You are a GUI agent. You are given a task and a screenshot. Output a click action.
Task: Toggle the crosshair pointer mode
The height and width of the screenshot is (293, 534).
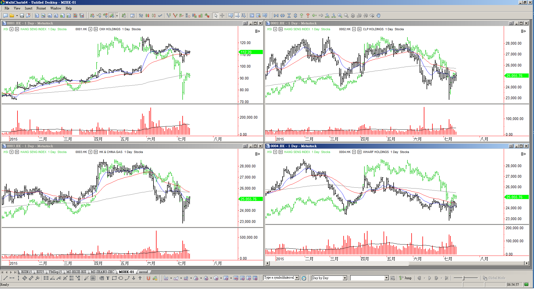(x=222, y=16)
